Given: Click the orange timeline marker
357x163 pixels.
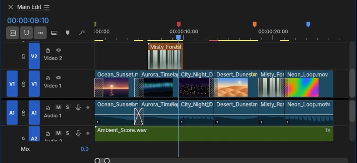Looking at the screenshot, I should coord(255,24).
